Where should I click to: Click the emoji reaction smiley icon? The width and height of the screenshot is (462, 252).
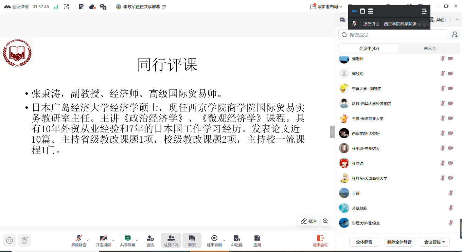tap(10, 240)
